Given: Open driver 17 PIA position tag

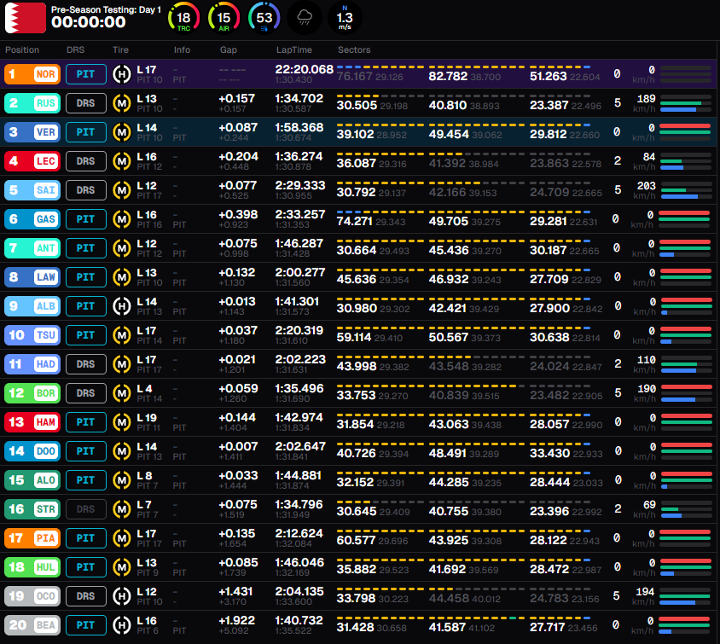Looking at the screenshot, I should coord(32,538).
